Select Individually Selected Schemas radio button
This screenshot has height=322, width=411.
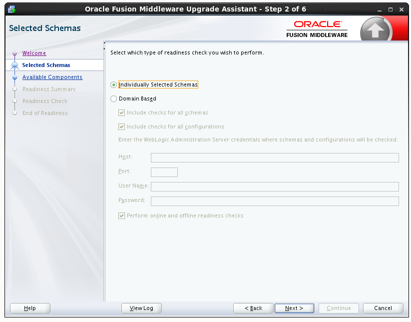click(113, 85)
